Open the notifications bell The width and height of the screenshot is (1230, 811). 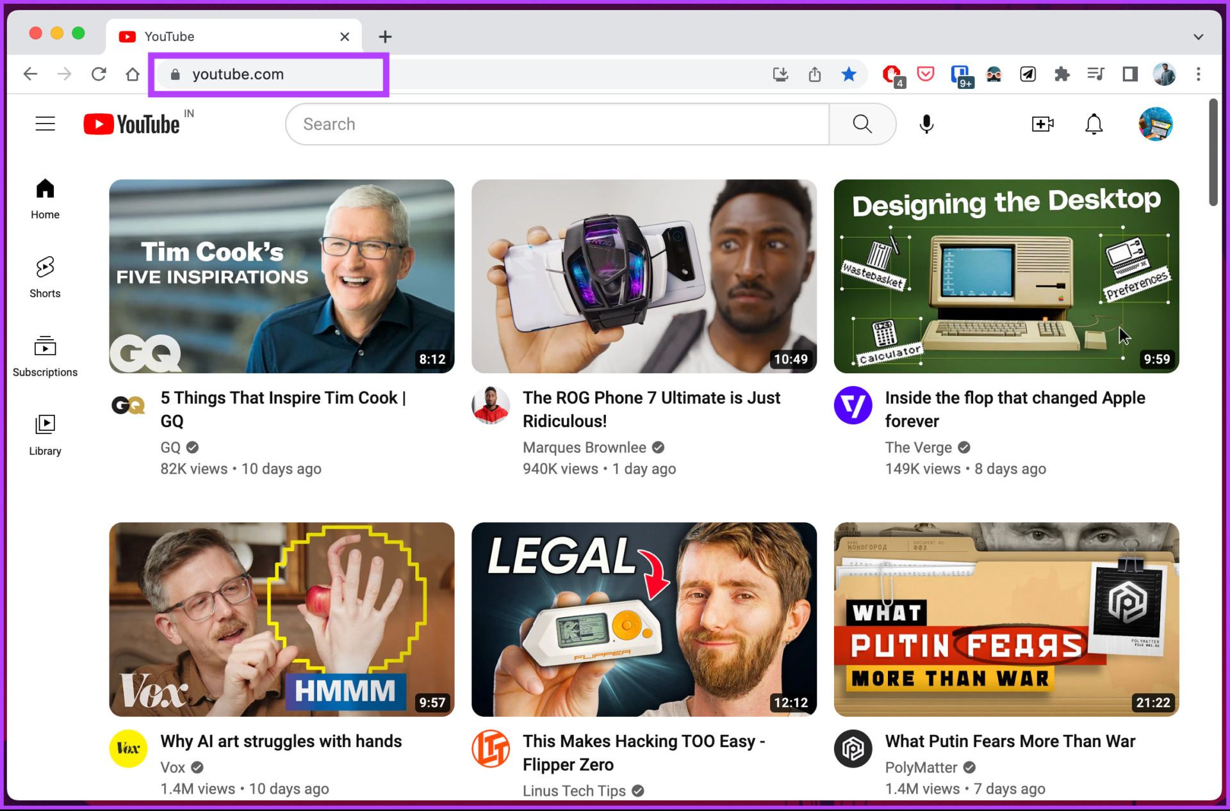[1094, 124]
